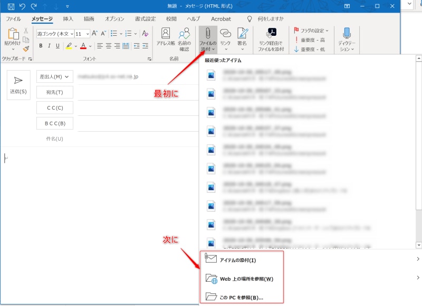Toggle Bold formatting
The image size is (422, 306).
pyautogui.click(x=41, y=46)
